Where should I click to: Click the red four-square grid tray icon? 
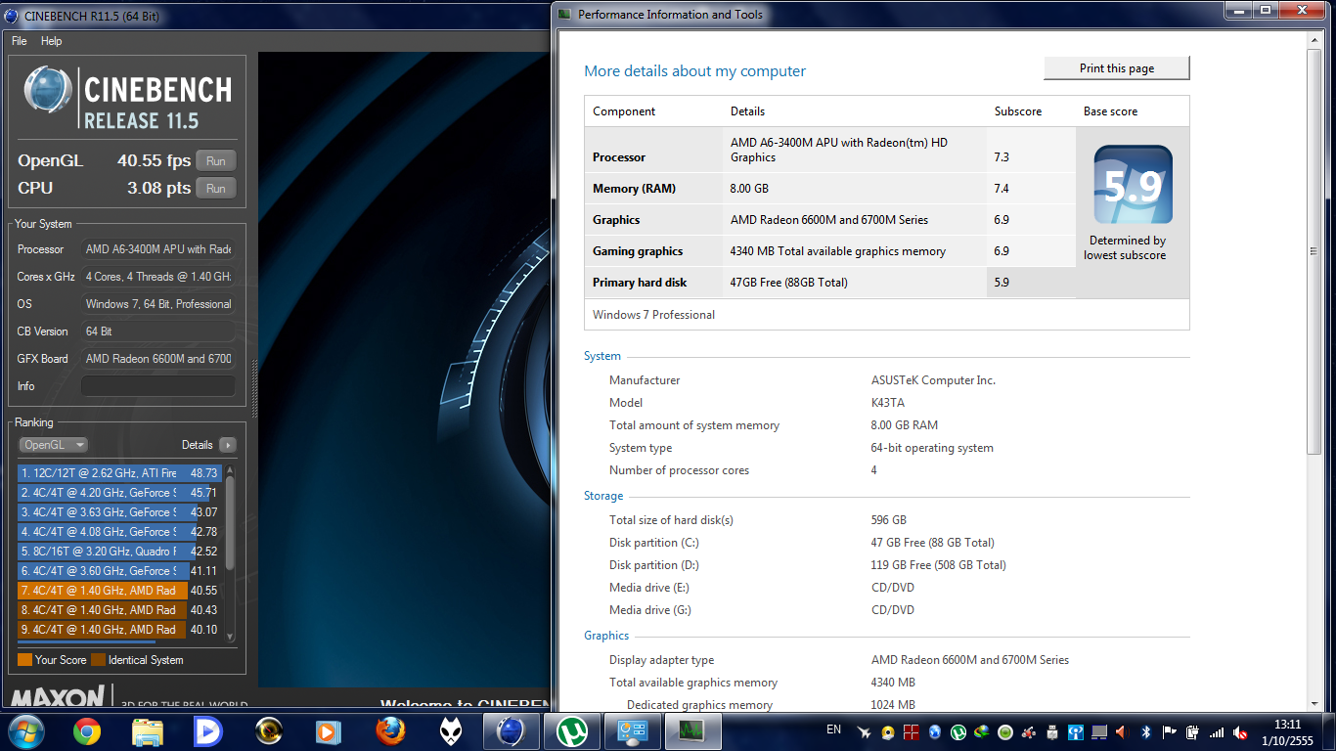(x=911, y=732)
